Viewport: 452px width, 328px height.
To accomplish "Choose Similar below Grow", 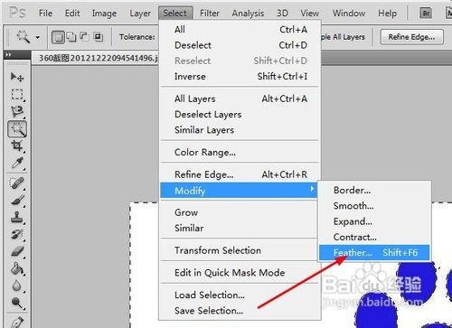I will [240, 229].
